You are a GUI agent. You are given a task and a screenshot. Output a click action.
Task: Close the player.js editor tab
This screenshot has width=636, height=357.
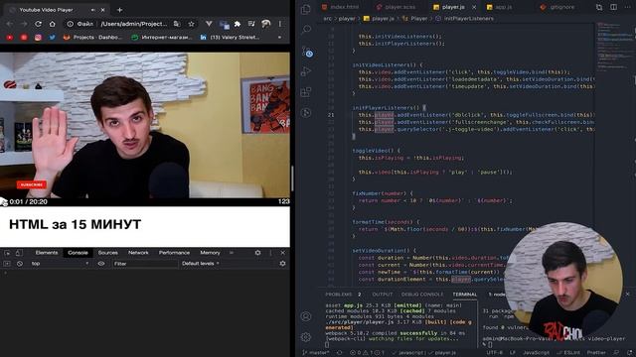[x=474, y=7]
